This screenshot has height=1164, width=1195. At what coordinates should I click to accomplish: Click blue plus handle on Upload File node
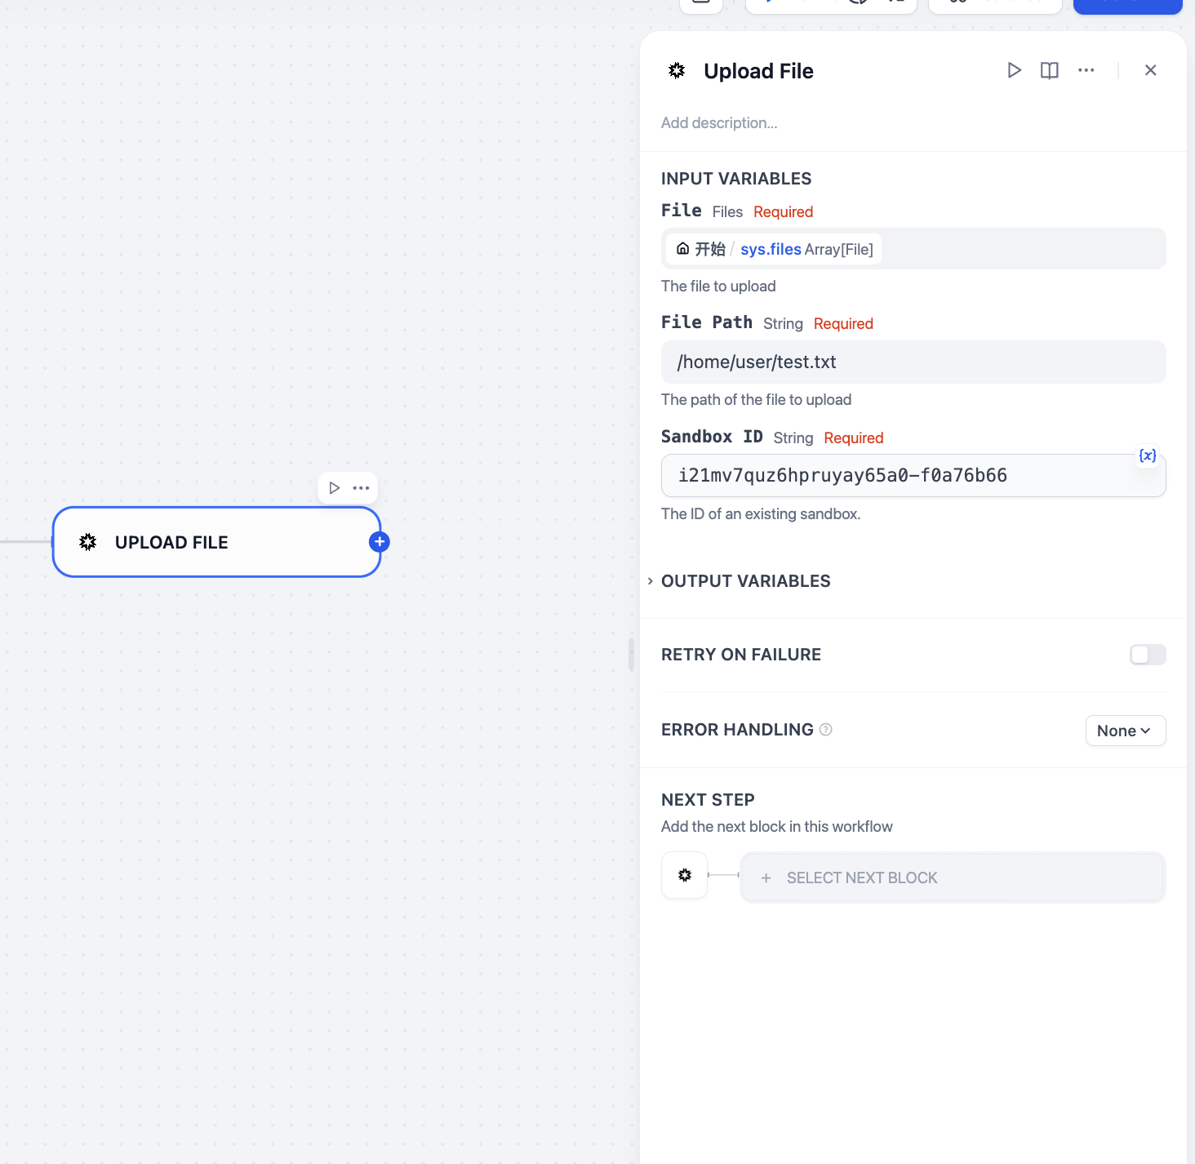(380, 542)
